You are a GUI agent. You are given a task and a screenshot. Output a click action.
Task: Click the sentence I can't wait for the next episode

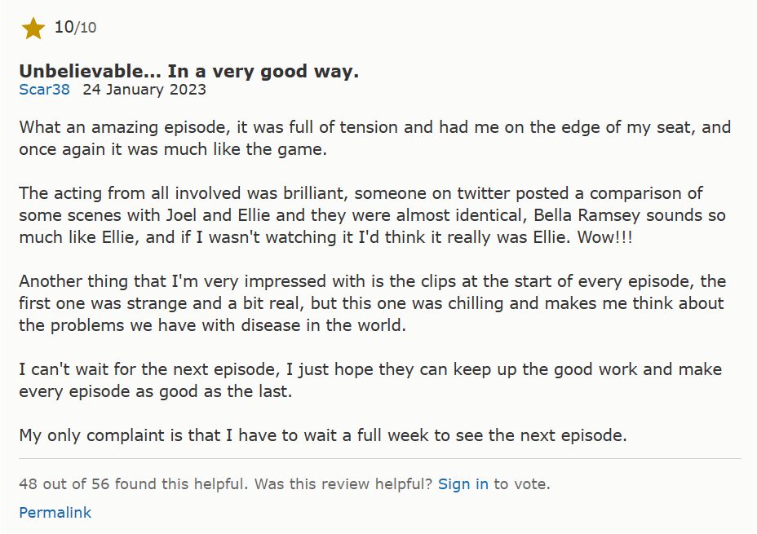coord(147,369)
